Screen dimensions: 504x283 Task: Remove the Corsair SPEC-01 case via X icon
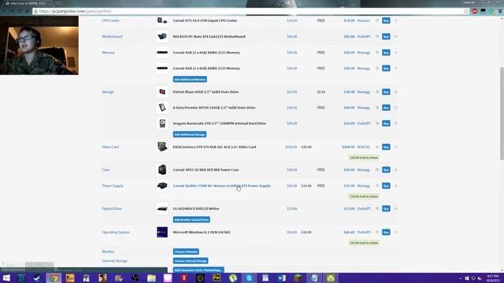click(395, 170)
